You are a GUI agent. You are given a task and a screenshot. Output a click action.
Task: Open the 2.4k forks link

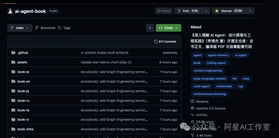coord(204,135)
